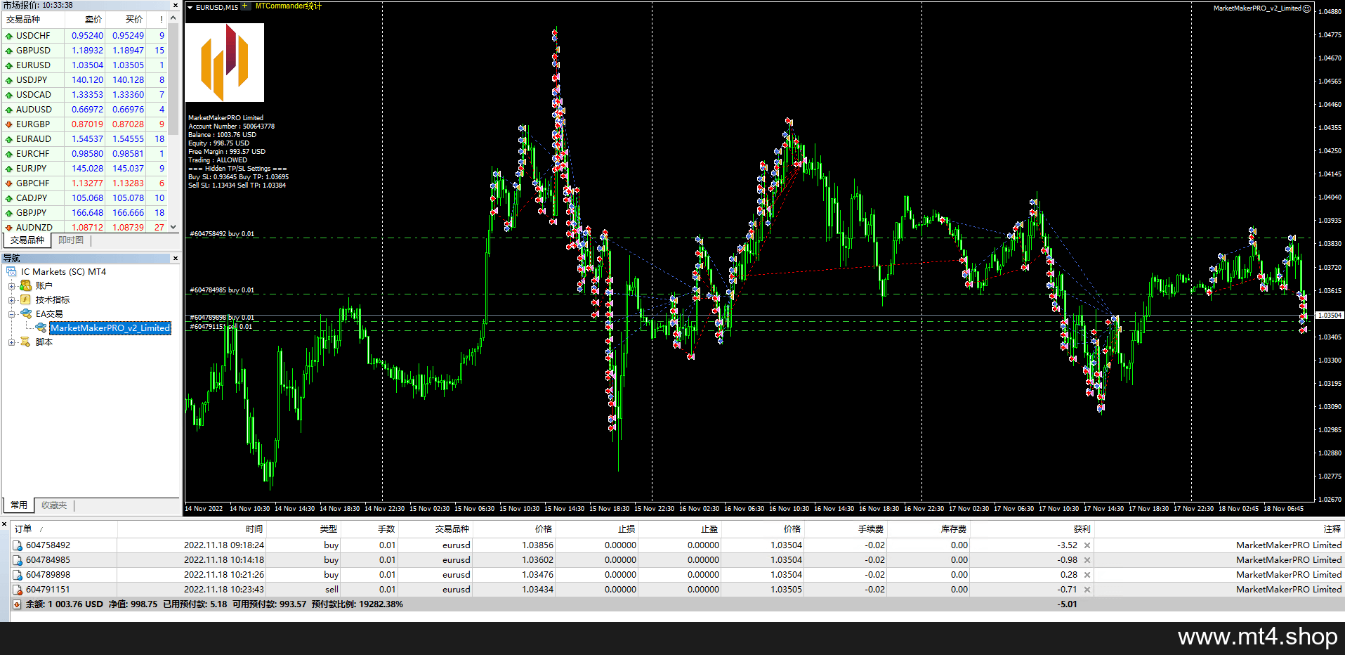Click the 账户 accounts icon in navigator
The width and height of the screenshot is (1345, 655).
pos(26,286)
